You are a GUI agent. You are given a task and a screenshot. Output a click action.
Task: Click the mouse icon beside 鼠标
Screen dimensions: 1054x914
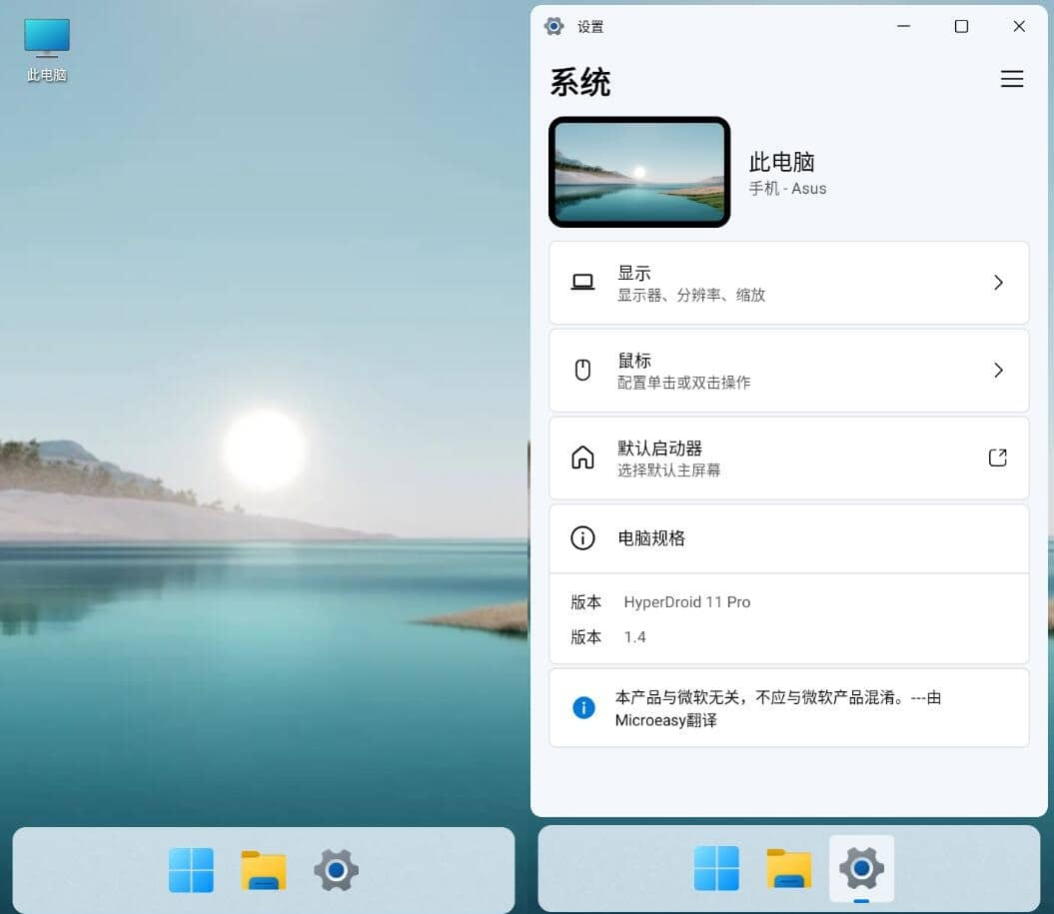tap(582, 371)
